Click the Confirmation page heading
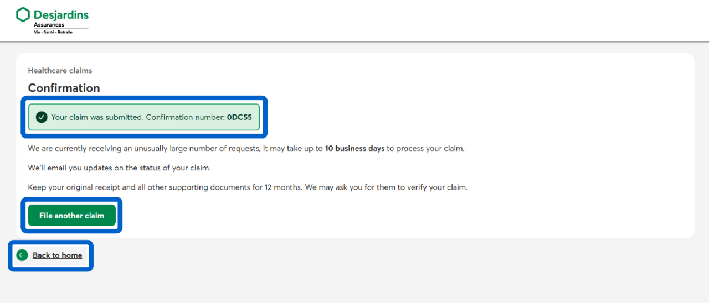The width and height of the screenshot is (709, 303). tap(64, 88)
